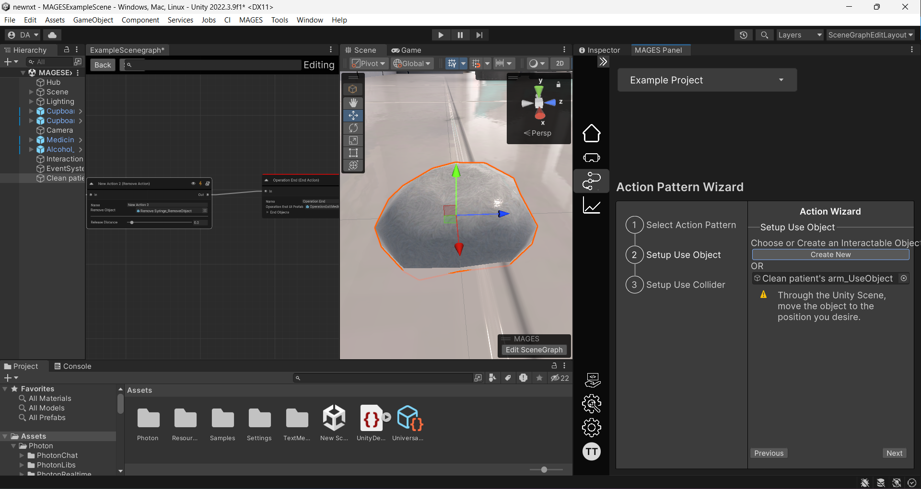Expand the PhotonChat folder in Project tree
921x489 pixels.
tap(22, 455)
